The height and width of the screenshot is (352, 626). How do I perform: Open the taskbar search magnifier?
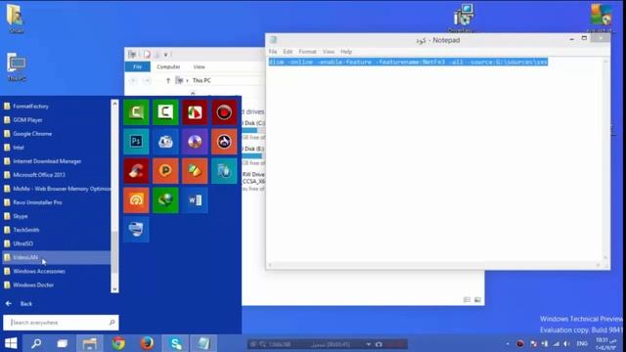pos(36,343)
